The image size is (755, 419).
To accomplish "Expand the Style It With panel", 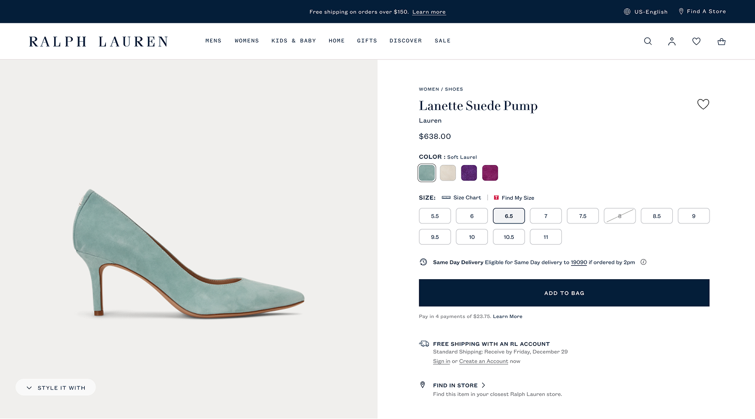I will click(x=55, y=388).
